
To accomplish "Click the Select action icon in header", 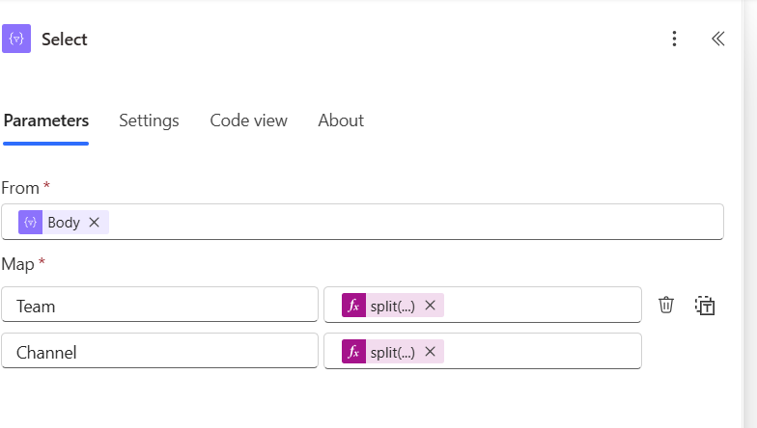I will (x=16, y=40).
